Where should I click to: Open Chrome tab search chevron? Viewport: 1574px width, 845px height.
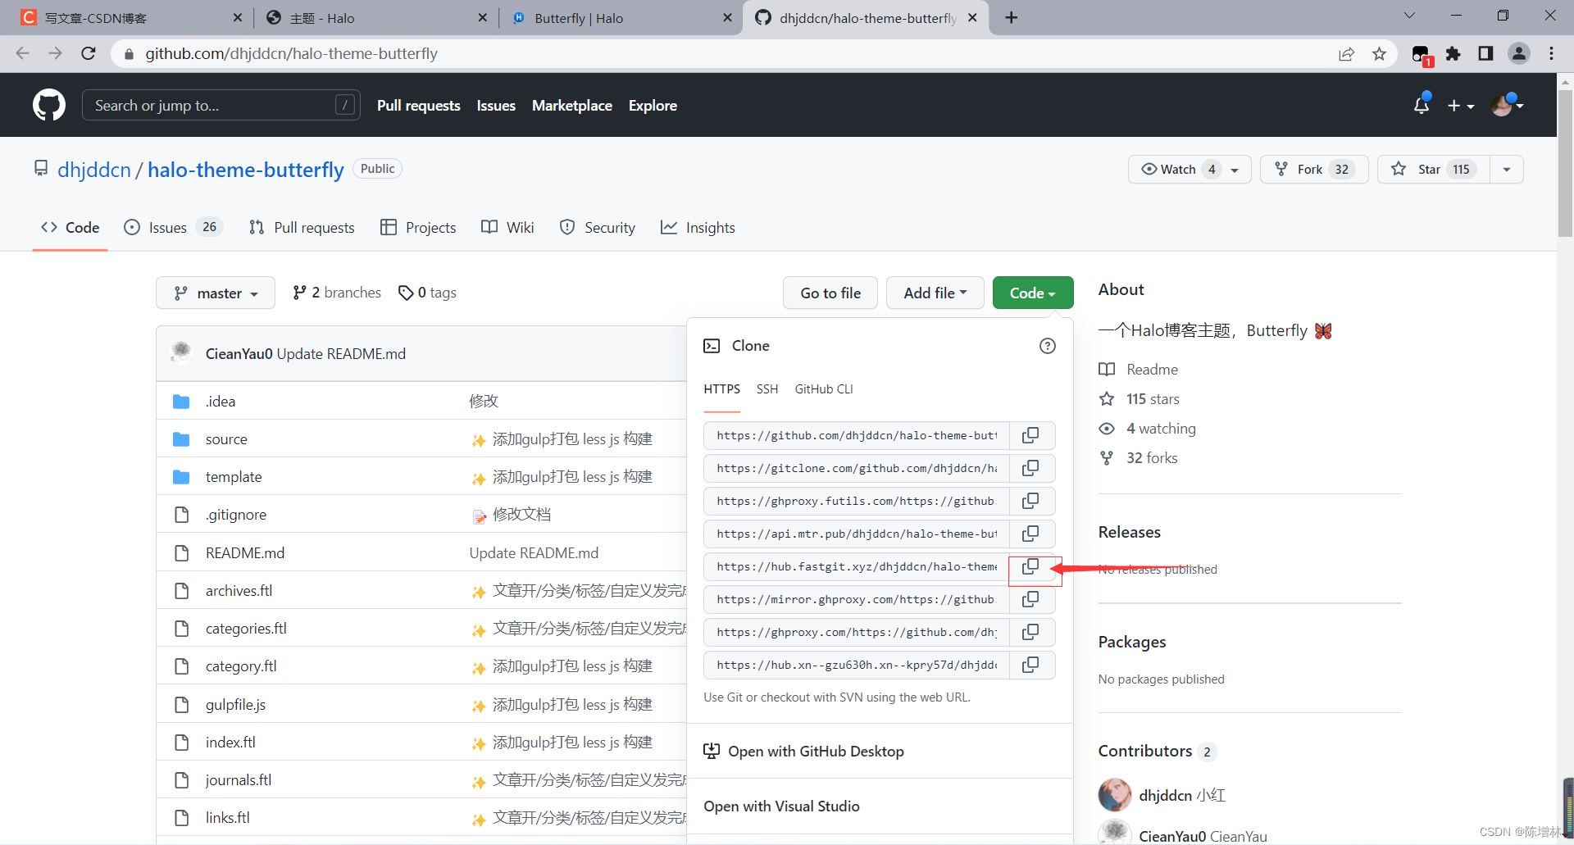tap(1410, 16)
